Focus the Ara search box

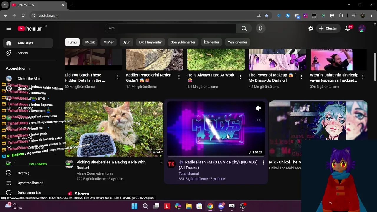171,28
